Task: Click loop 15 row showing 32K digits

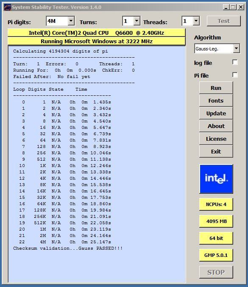Action: (65, 198)
